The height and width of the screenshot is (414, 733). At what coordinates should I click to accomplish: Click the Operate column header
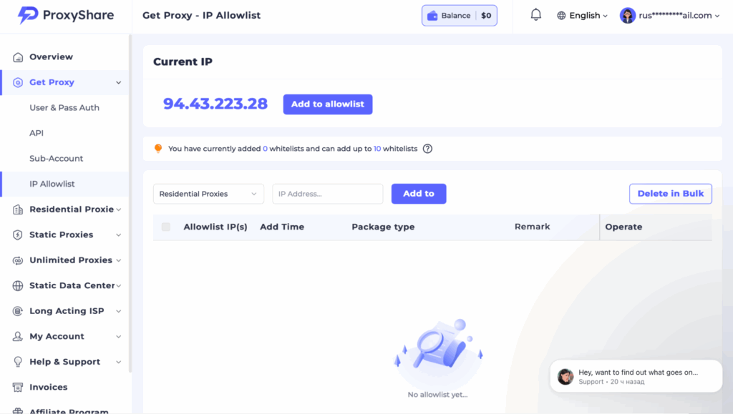(623, 227)
